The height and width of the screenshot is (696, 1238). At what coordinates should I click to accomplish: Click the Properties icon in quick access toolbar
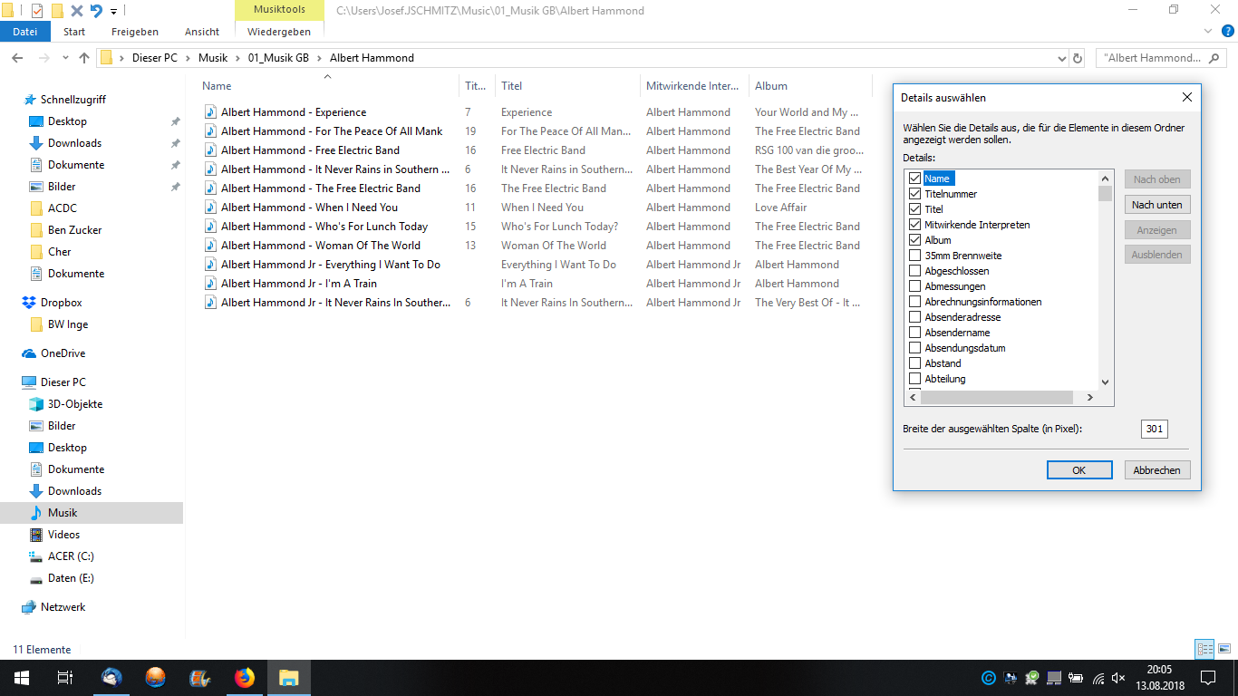tap(37, 11)
